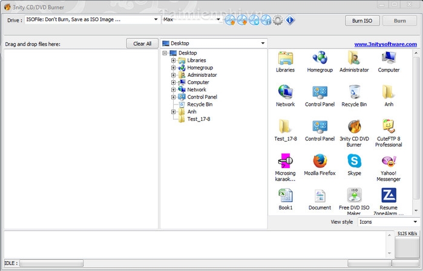423x271 pixels.
Task: Click the 5125 KB/s speed label
Action: click(x=407, y=233)
